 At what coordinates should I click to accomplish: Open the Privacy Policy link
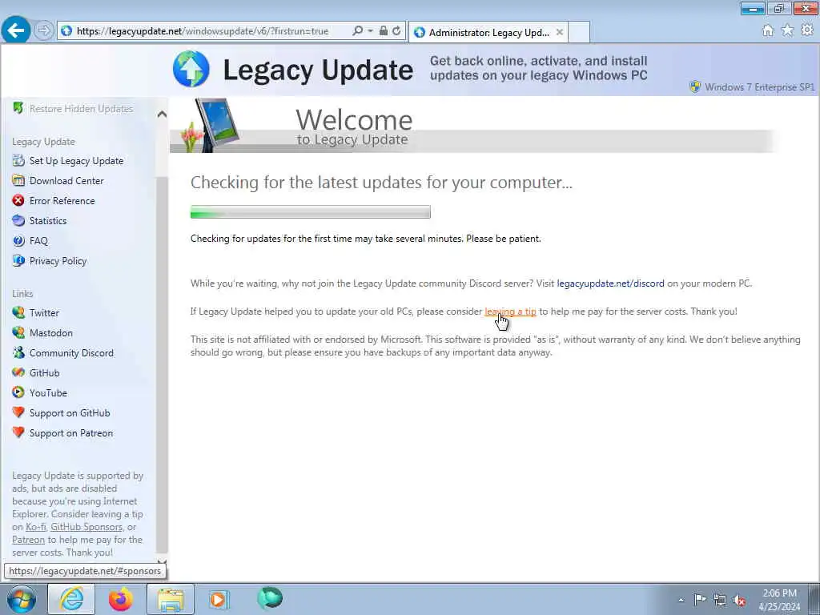[x=58, y=261]
